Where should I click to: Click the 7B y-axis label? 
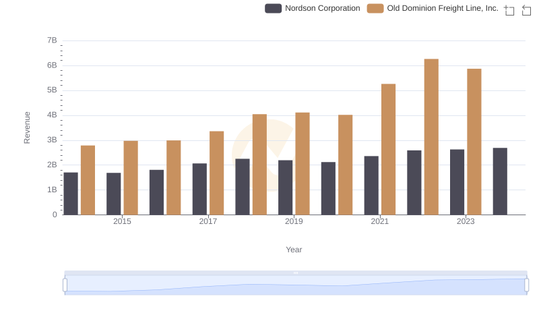click(52, 40)
